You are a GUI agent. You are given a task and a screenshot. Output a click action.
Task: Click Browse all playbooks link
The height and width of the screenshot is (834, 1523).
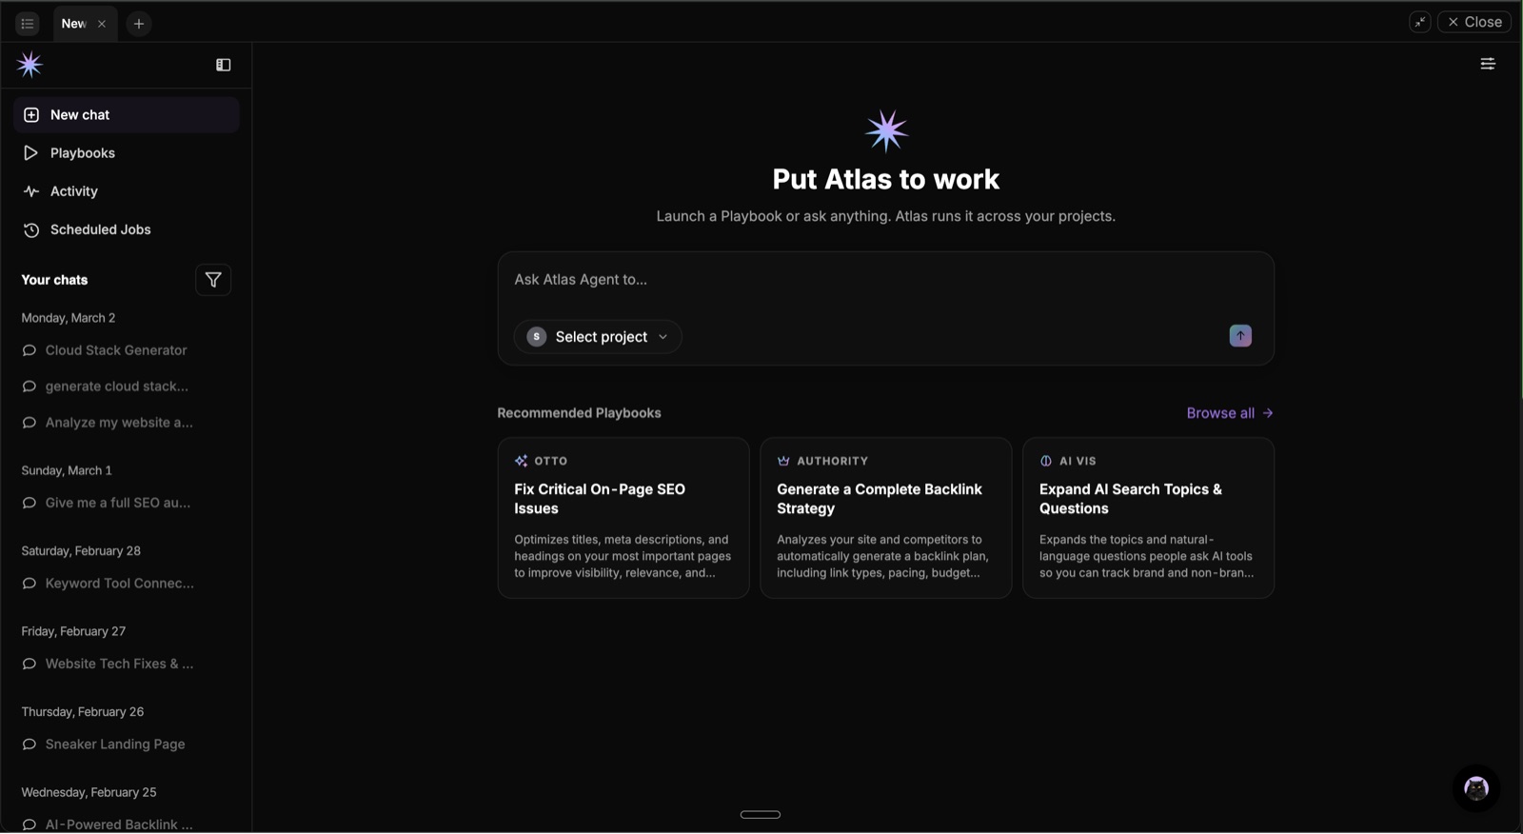(1230, 413)
